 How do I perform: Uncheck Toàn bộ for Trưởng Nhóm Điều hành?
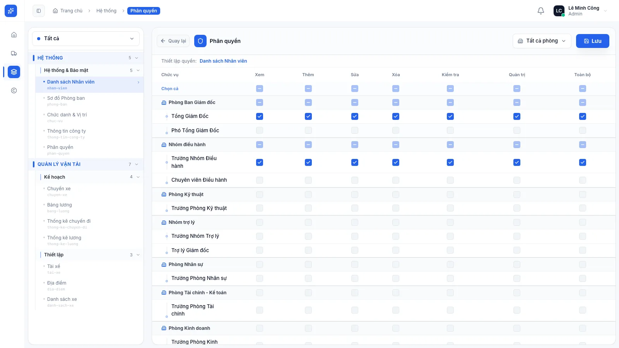tap(583, 162)
